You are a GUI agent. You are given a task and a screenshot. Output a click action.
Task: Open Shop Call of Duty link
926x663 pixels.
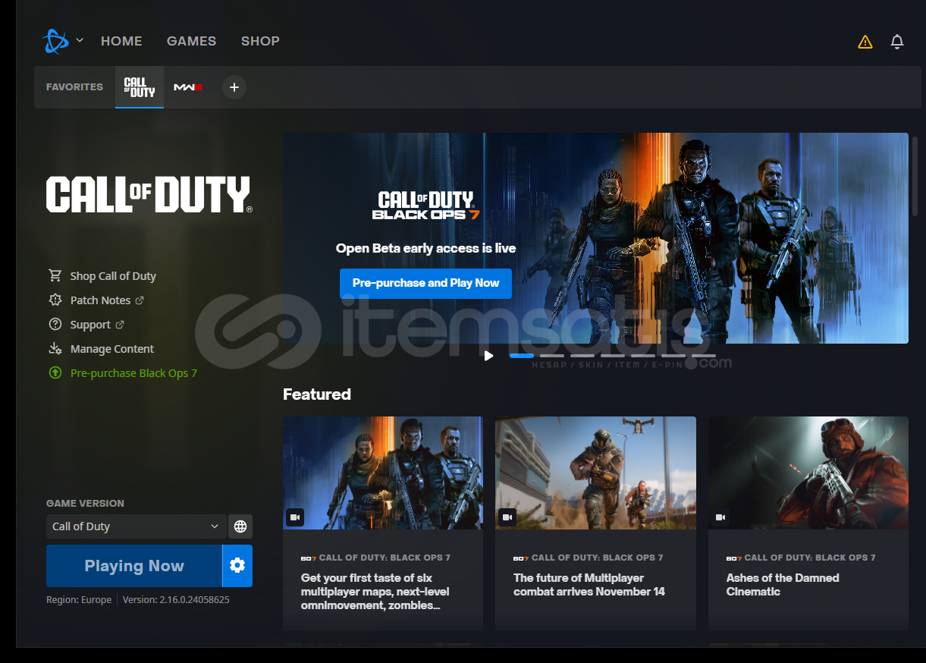point(113,276)
